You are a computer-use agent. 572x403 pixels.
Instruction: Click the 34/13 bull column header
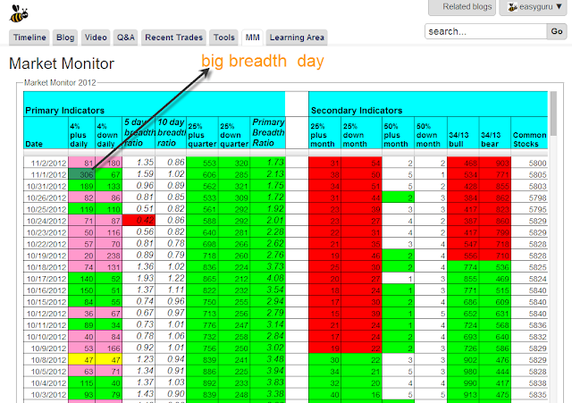pos(463,133)
